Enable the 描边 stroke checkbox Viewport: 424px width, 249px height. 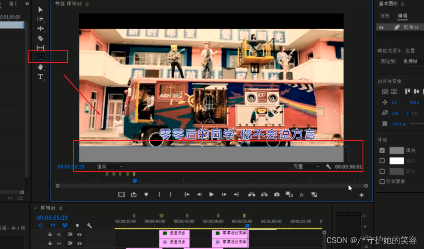click(382, 160)
